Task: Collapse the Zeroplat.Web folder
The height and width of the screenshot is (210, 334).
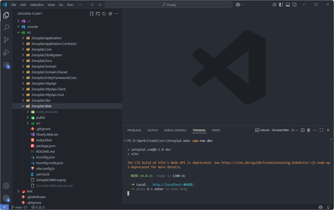Action: tap(41, 106)
